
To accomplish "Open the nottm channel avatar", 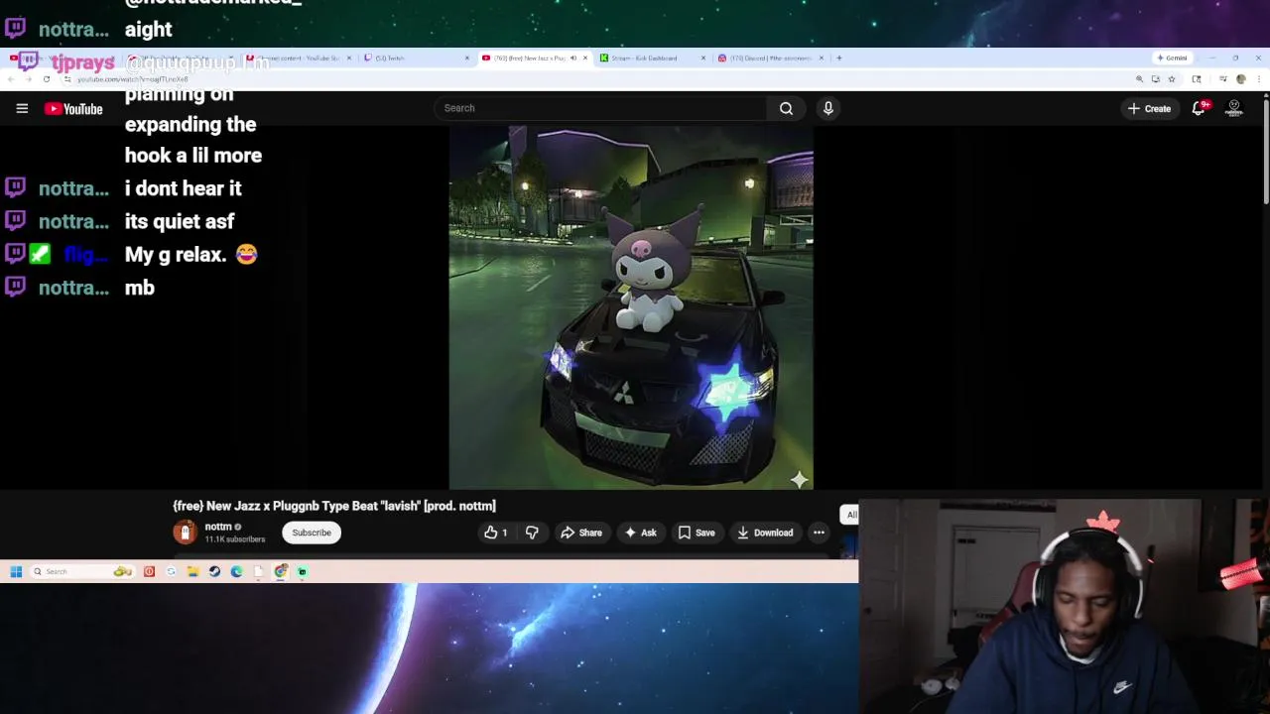I will tap(185, 533).
